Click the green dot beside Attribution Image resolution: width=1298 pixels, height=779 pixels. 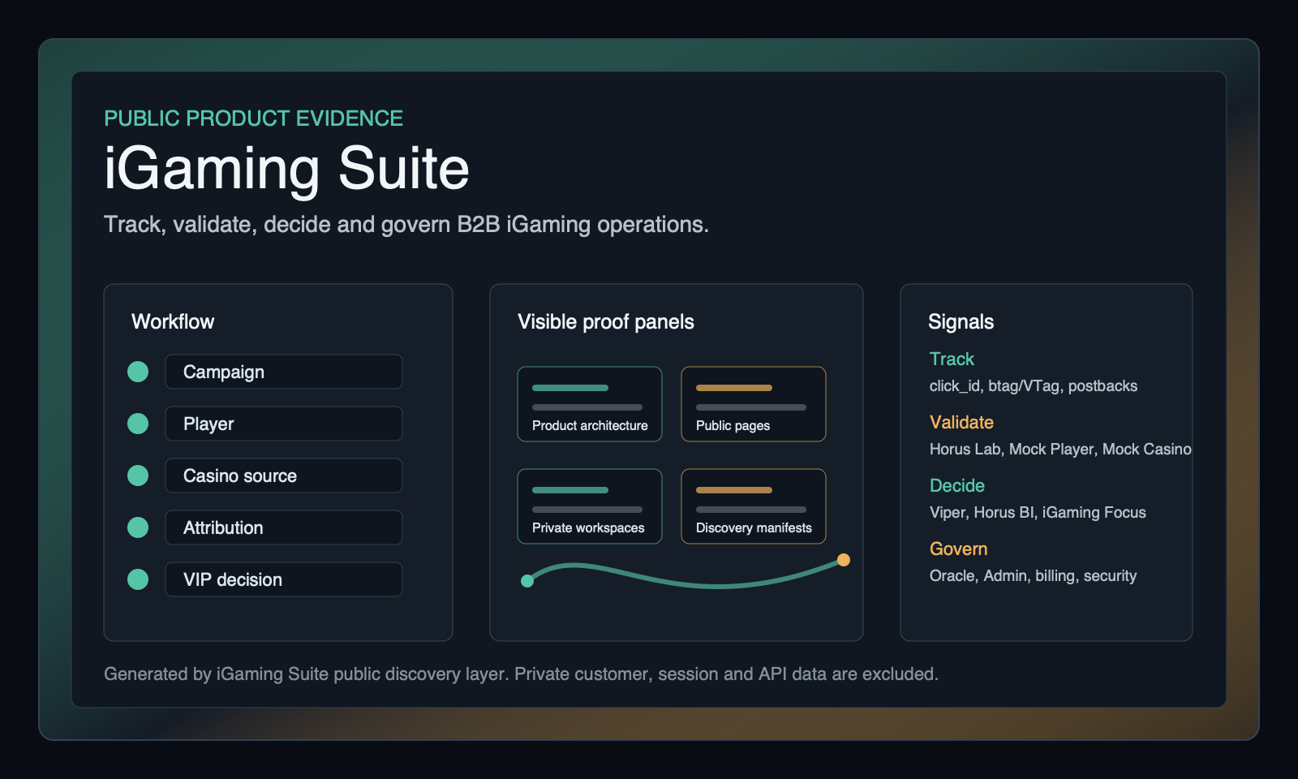(138, 527)
